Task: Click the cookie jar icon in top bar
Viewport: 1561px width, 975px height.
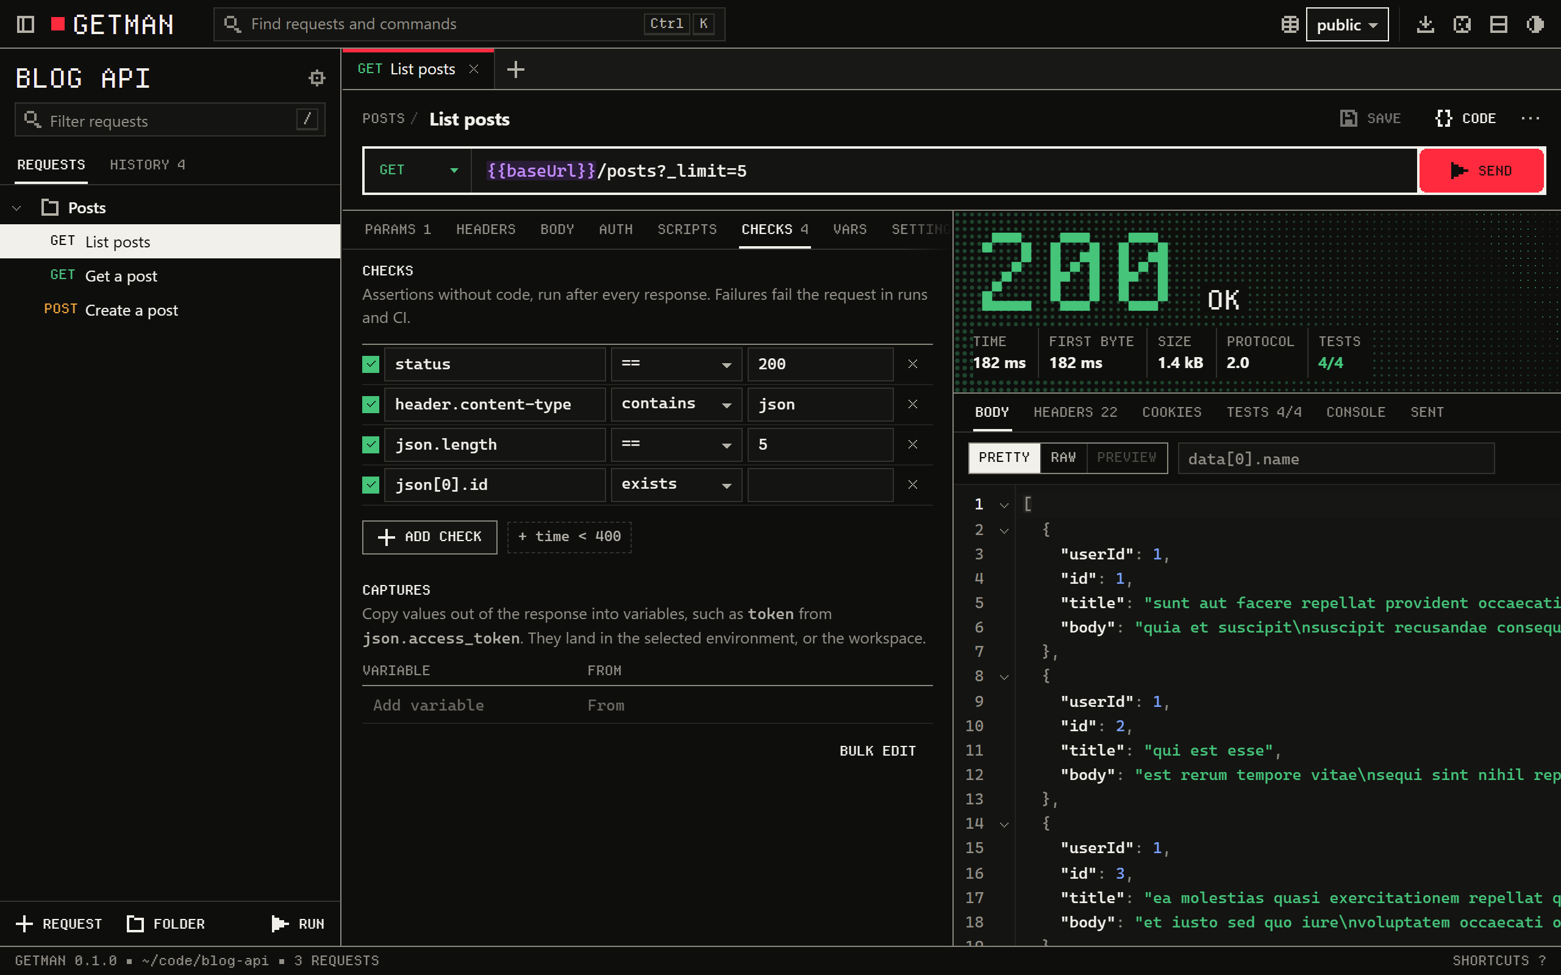Action: [1462, 24]
